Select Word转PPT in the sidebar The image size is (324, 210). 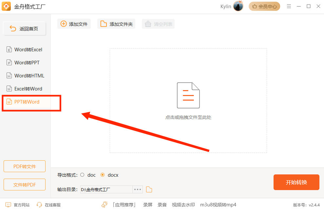tap(25, 63)
